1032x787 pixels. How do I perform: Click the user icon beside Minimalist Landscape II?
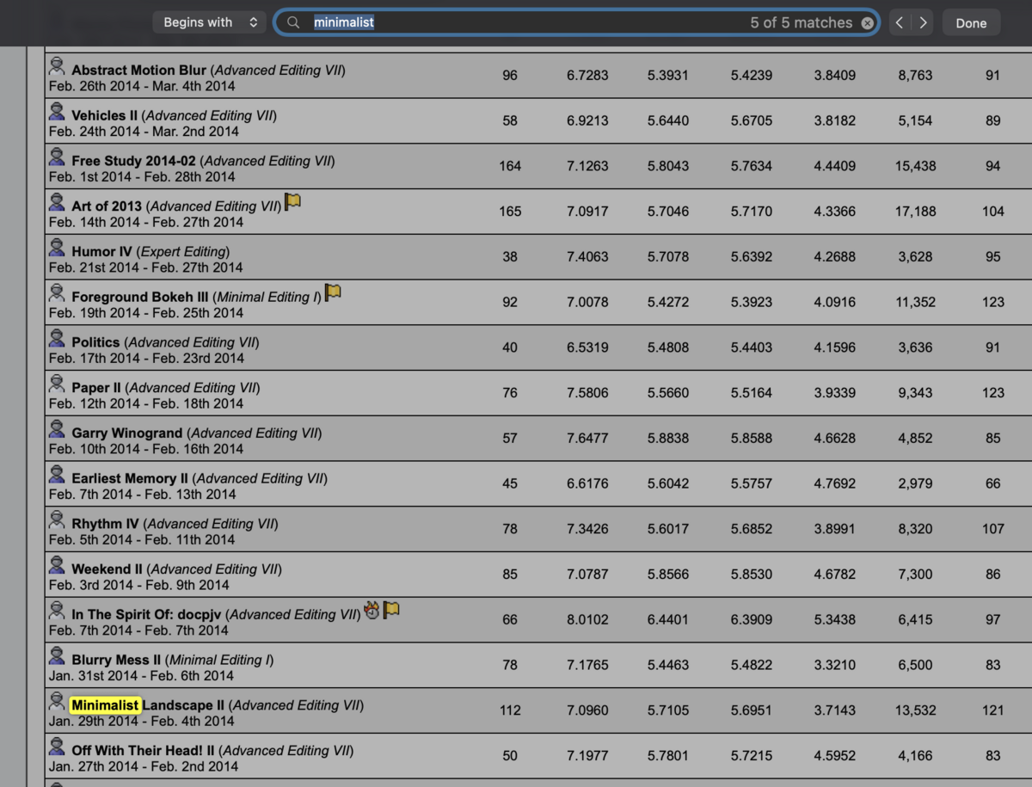[x=57, y=702]
